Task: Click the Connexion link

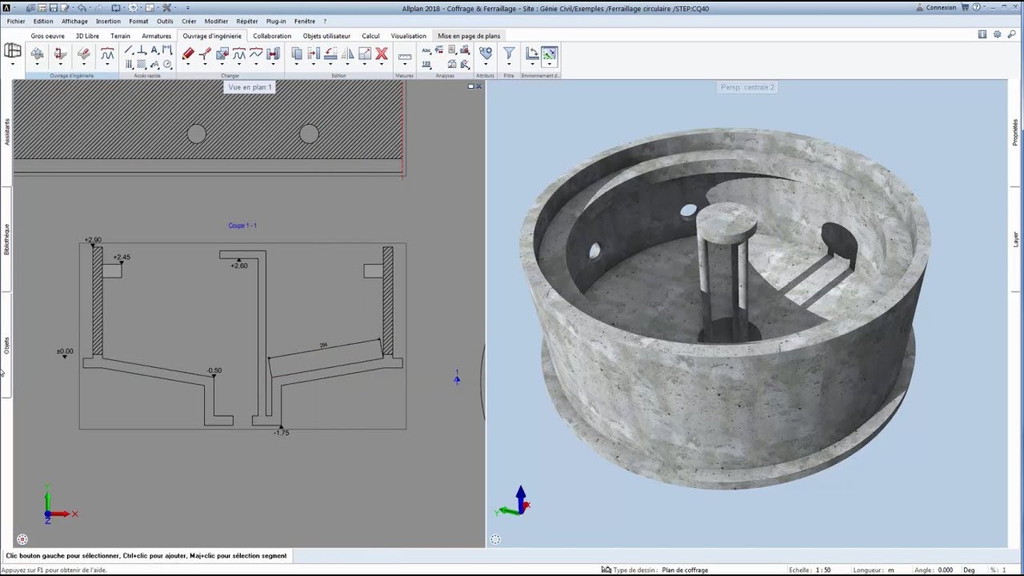Action: pyautogui.click(x=941, y=8)
